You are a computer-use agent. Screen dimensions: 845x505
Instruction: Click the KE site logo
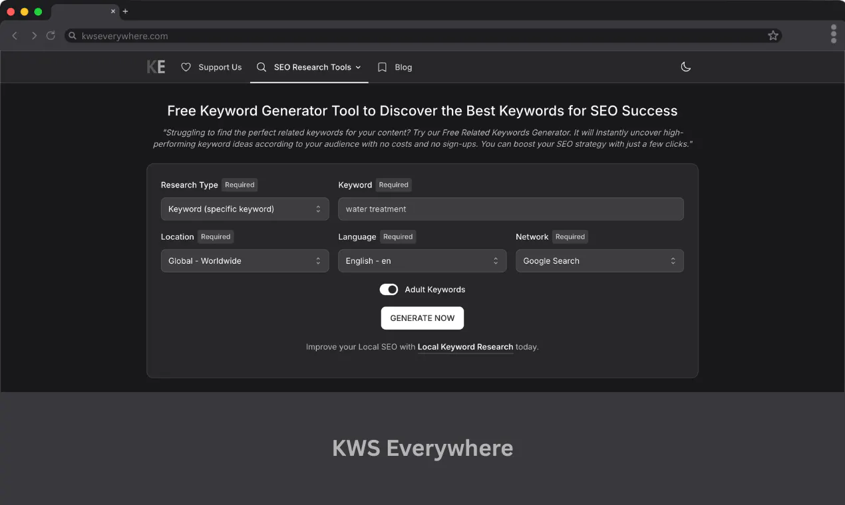coord(156,67)
